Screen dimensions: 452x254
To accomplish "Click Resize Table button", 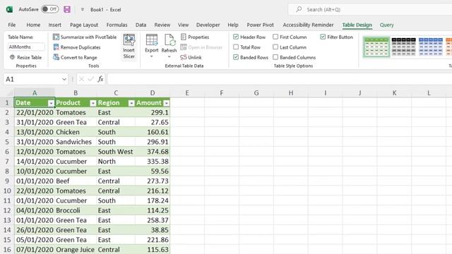I will pyautogui.click(x=25, y=57).
